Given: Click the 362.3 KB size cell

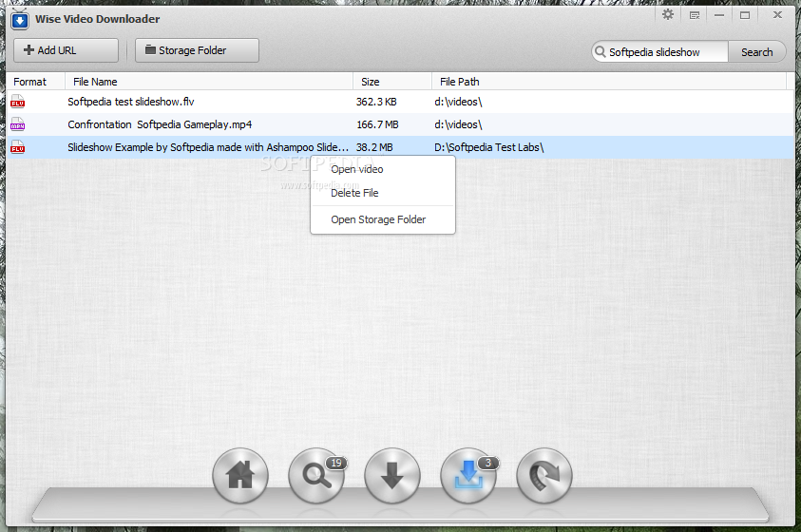Looking at the screenshot, I should coord(376,102).
